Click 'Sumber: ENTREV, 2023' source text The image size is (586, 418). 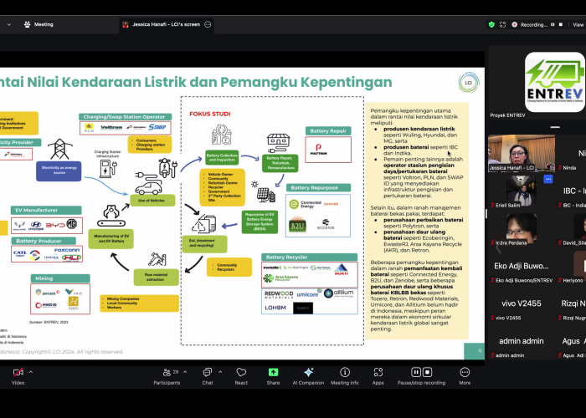(x=49, y=322)
